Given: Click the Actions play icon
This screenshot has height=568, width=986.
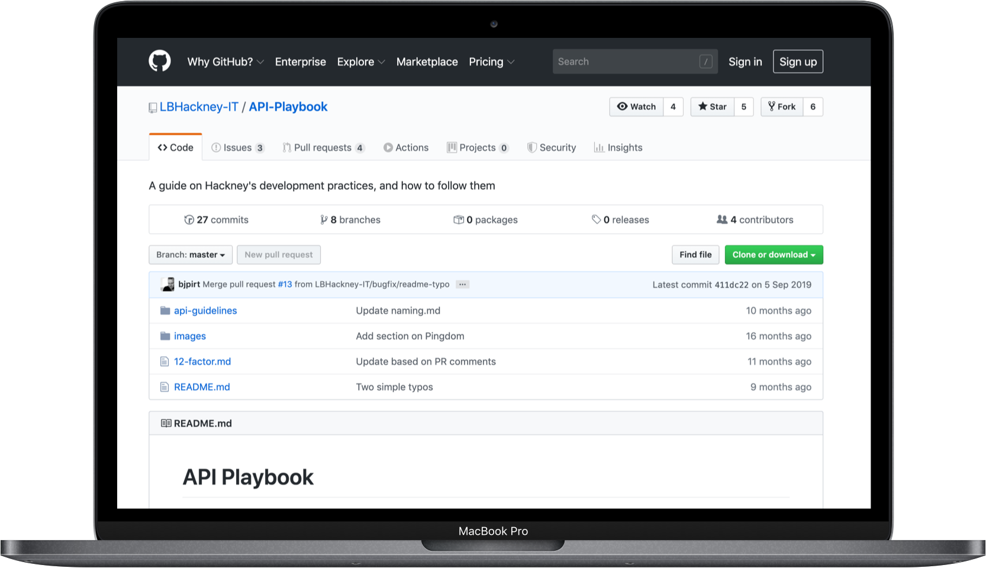Looking at the screenshot, I should point(388,148).
